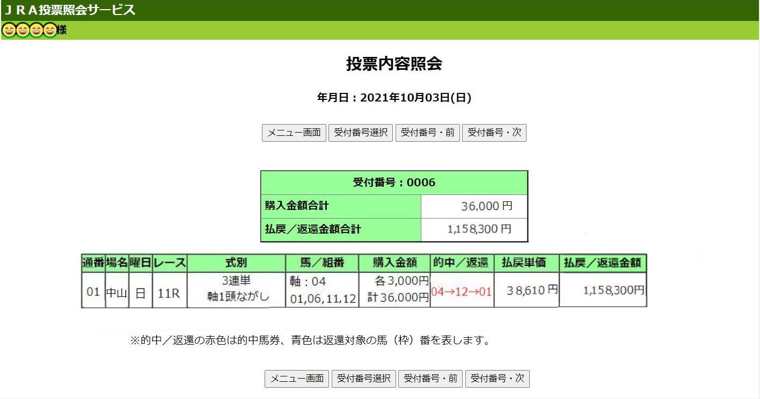760x399 pixels.
Task: Click the 中山 racecourse cell
Action: [x=116, y=293]
